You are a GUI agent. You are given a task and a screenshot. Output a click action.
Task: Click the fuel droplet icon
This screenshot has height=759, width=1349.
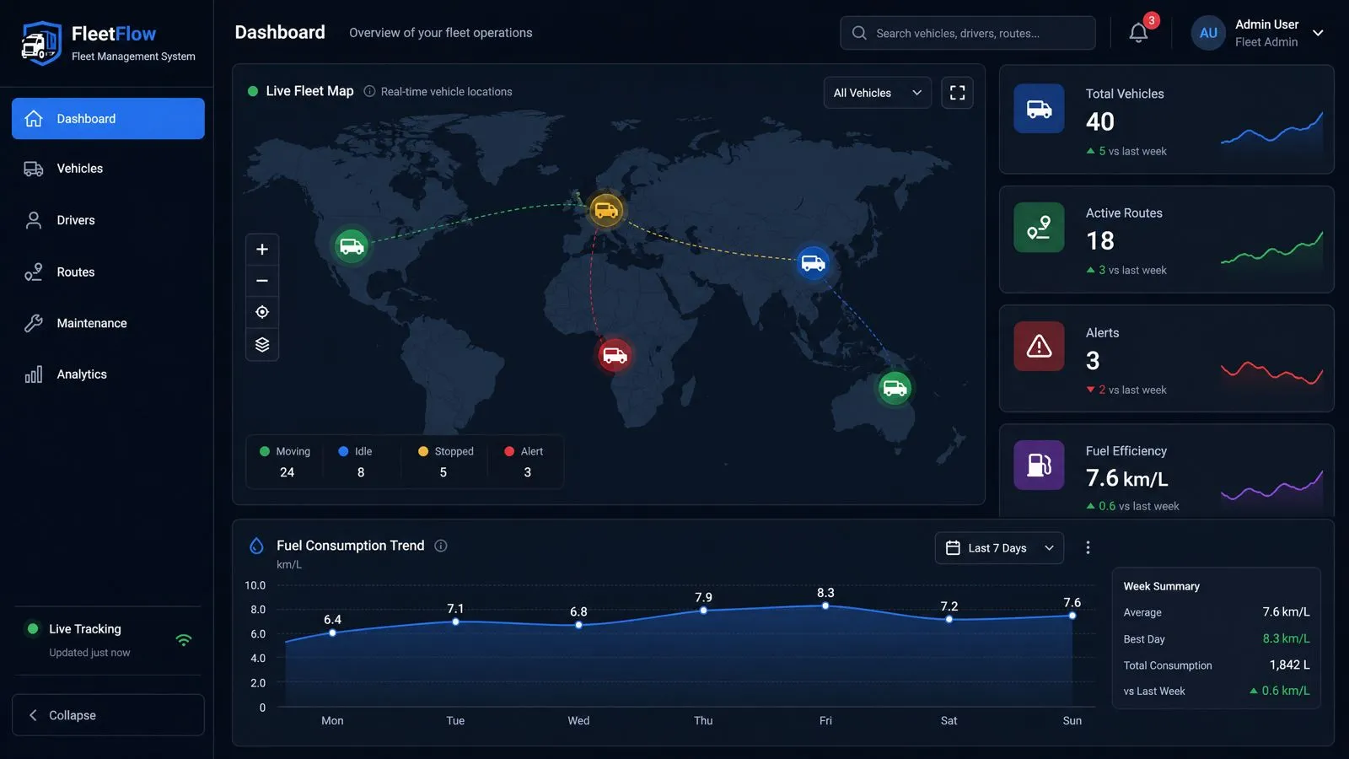click(256, 546)
